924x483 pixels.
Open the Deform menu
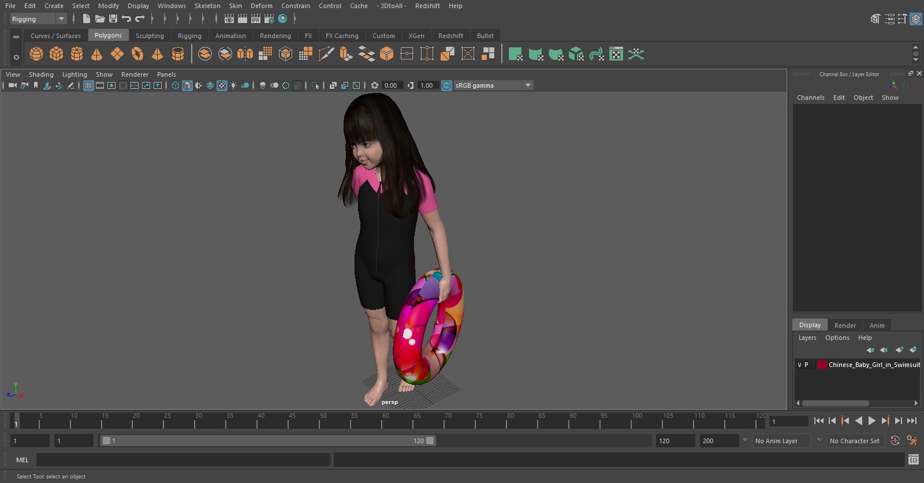261,6
